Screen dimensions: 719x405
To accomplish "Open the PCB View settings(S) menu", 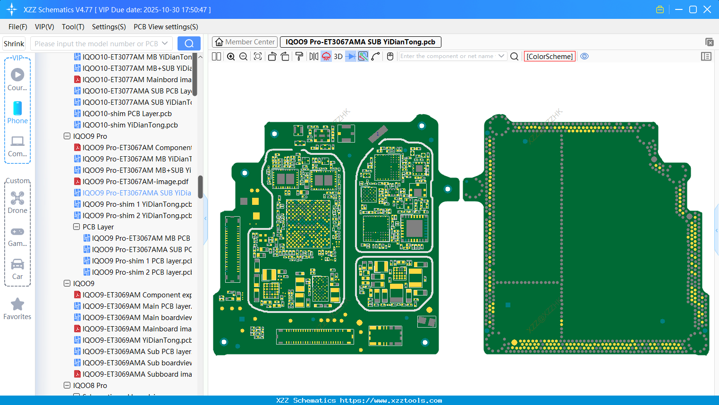I will pos(166,27).
